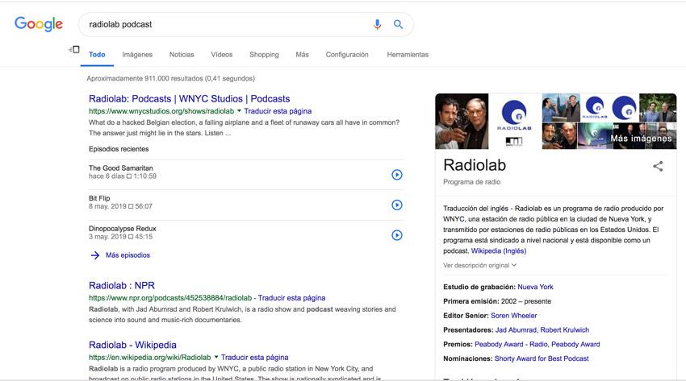Open dropdown arrow after wnycstudios.org URL
The image size is (686, 381).
[239, 111]
